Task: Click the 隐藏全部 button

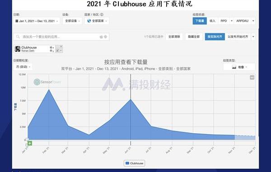Action: pos(194,37)
